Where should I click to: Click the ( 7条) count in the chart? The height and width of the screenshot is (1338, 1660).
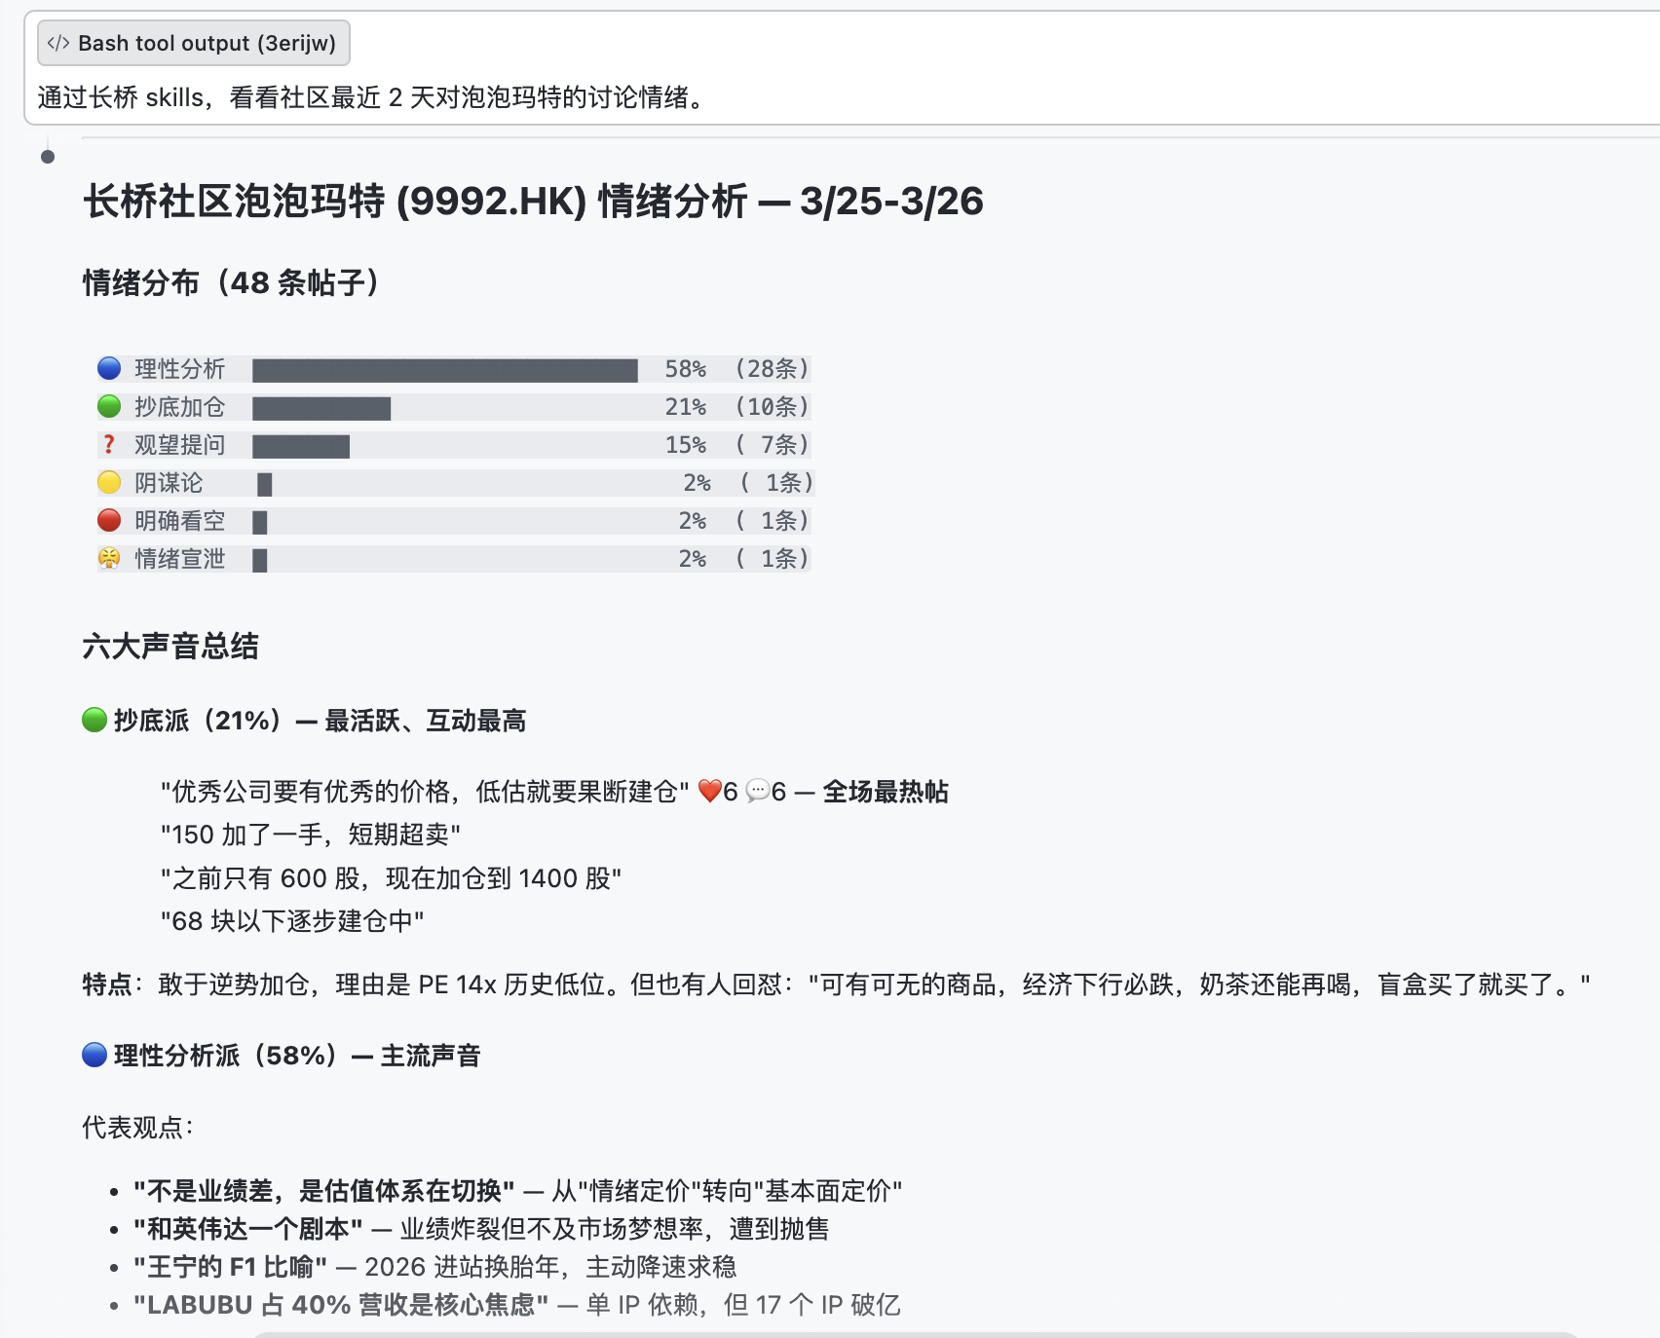[x=773, y=445]
